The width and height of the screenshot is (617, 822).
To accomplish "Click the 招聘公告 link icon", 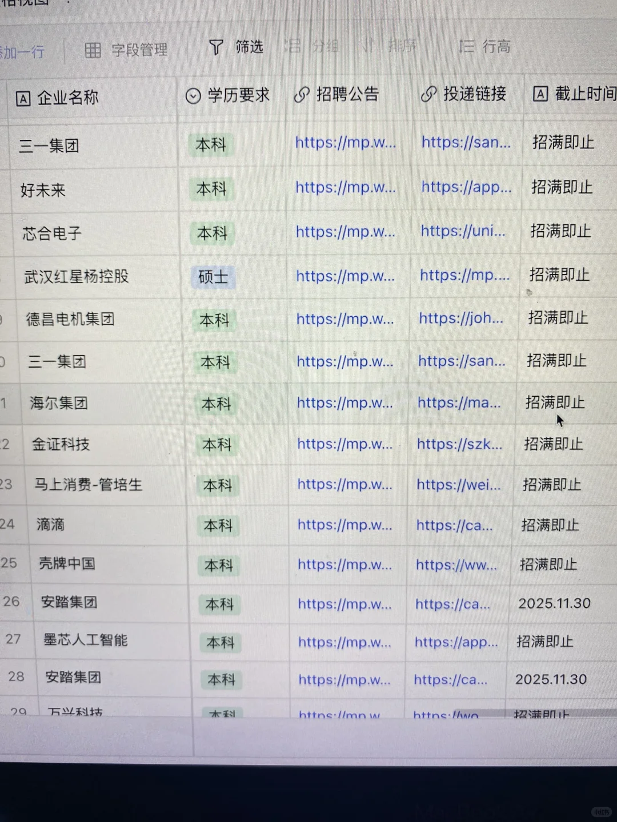I will (302, 95).
